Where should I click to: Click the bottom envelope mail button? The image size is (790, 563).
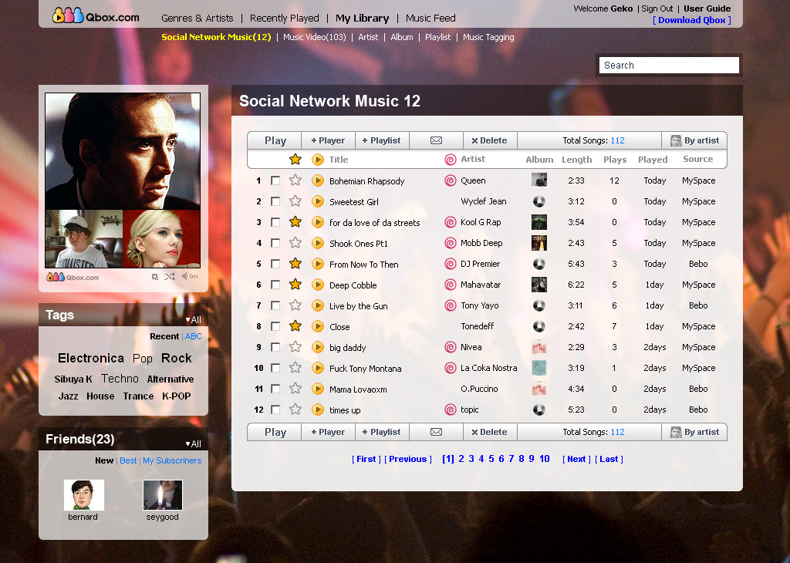(x=437, y=432)
